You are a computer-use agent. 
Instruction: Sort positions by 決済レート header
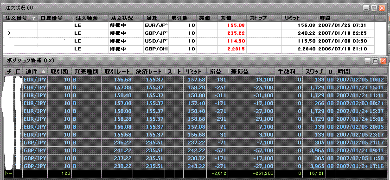click(149, 72)
